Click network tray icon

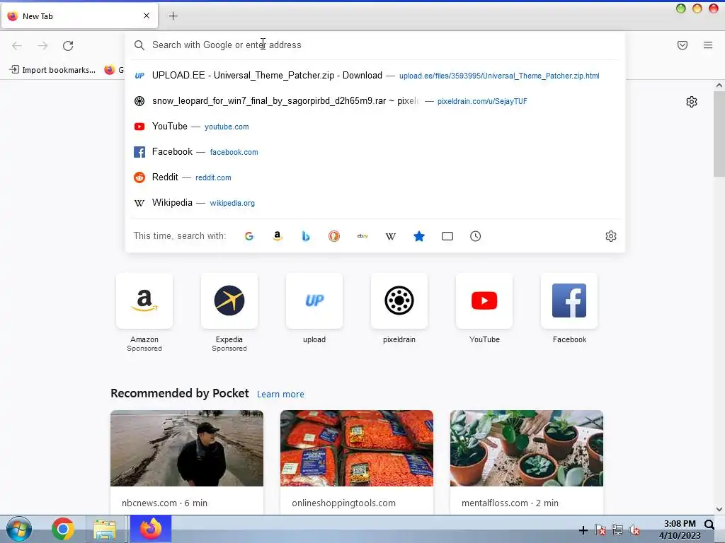617,530
